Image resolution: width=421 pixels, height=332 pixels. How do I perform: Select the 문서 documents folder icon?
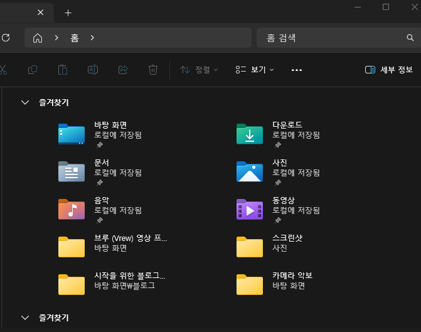pyautogui.click(x=72, y=171)
